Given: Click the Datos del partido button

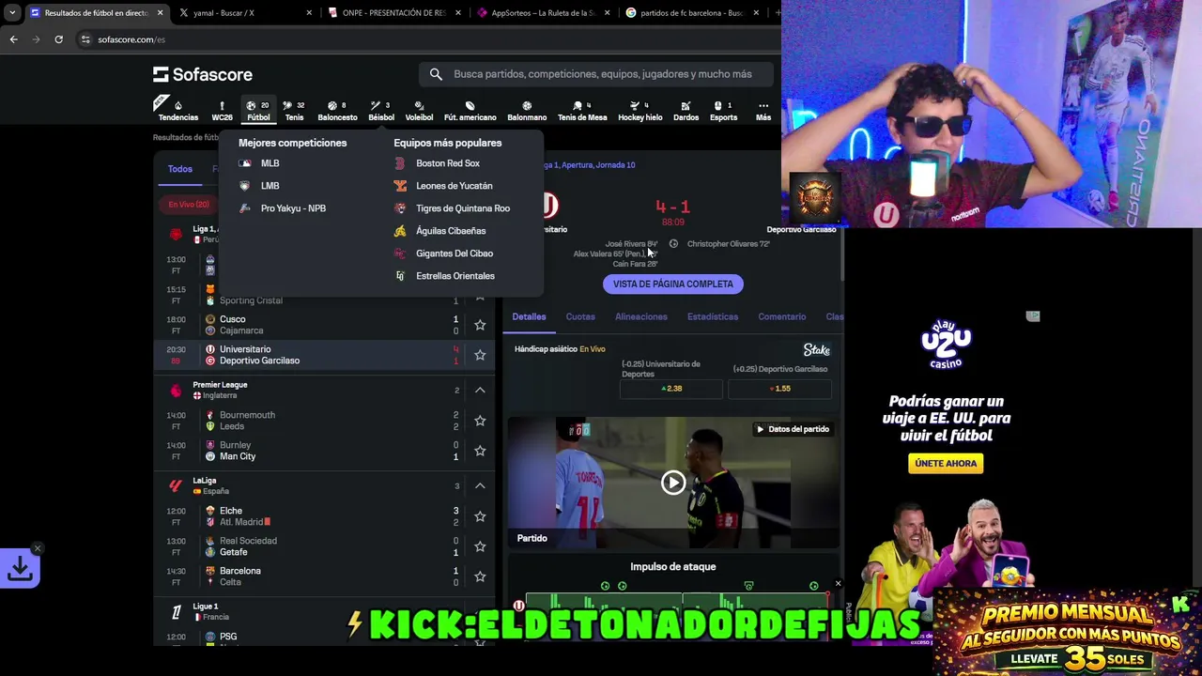Looking at the screenshot, I should click(x=794, y=429).
